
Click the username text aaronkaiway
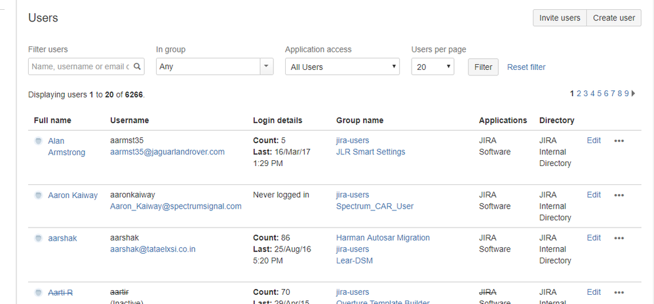pyautogui.click(x=132, y=195)
